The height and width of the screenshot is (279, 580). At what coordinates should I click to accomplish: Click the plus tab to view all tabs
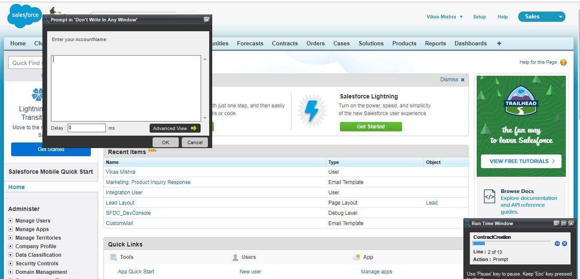(499, 43)
